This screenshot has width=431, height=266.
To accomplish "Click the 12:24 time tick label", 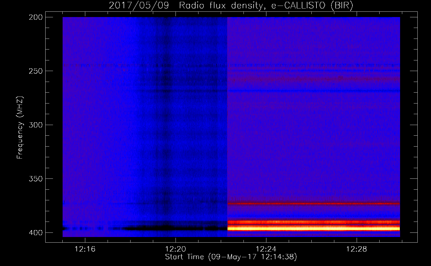I will pos(266,249).
